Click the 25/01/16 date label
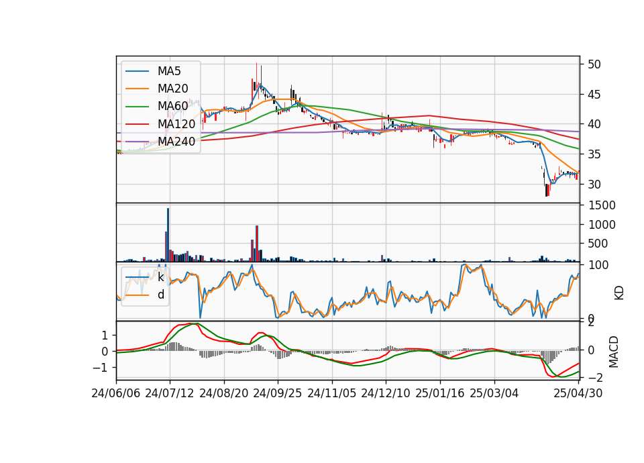Screen dimensions: 644x463 tap(440, 393)
